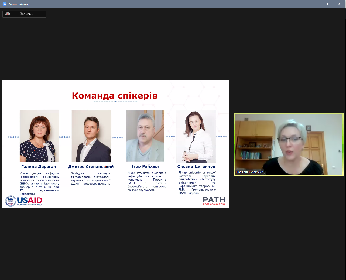346x280 pixels.
Task: Click the red cursor arrow on slide
Action: (x=106, y=167)
